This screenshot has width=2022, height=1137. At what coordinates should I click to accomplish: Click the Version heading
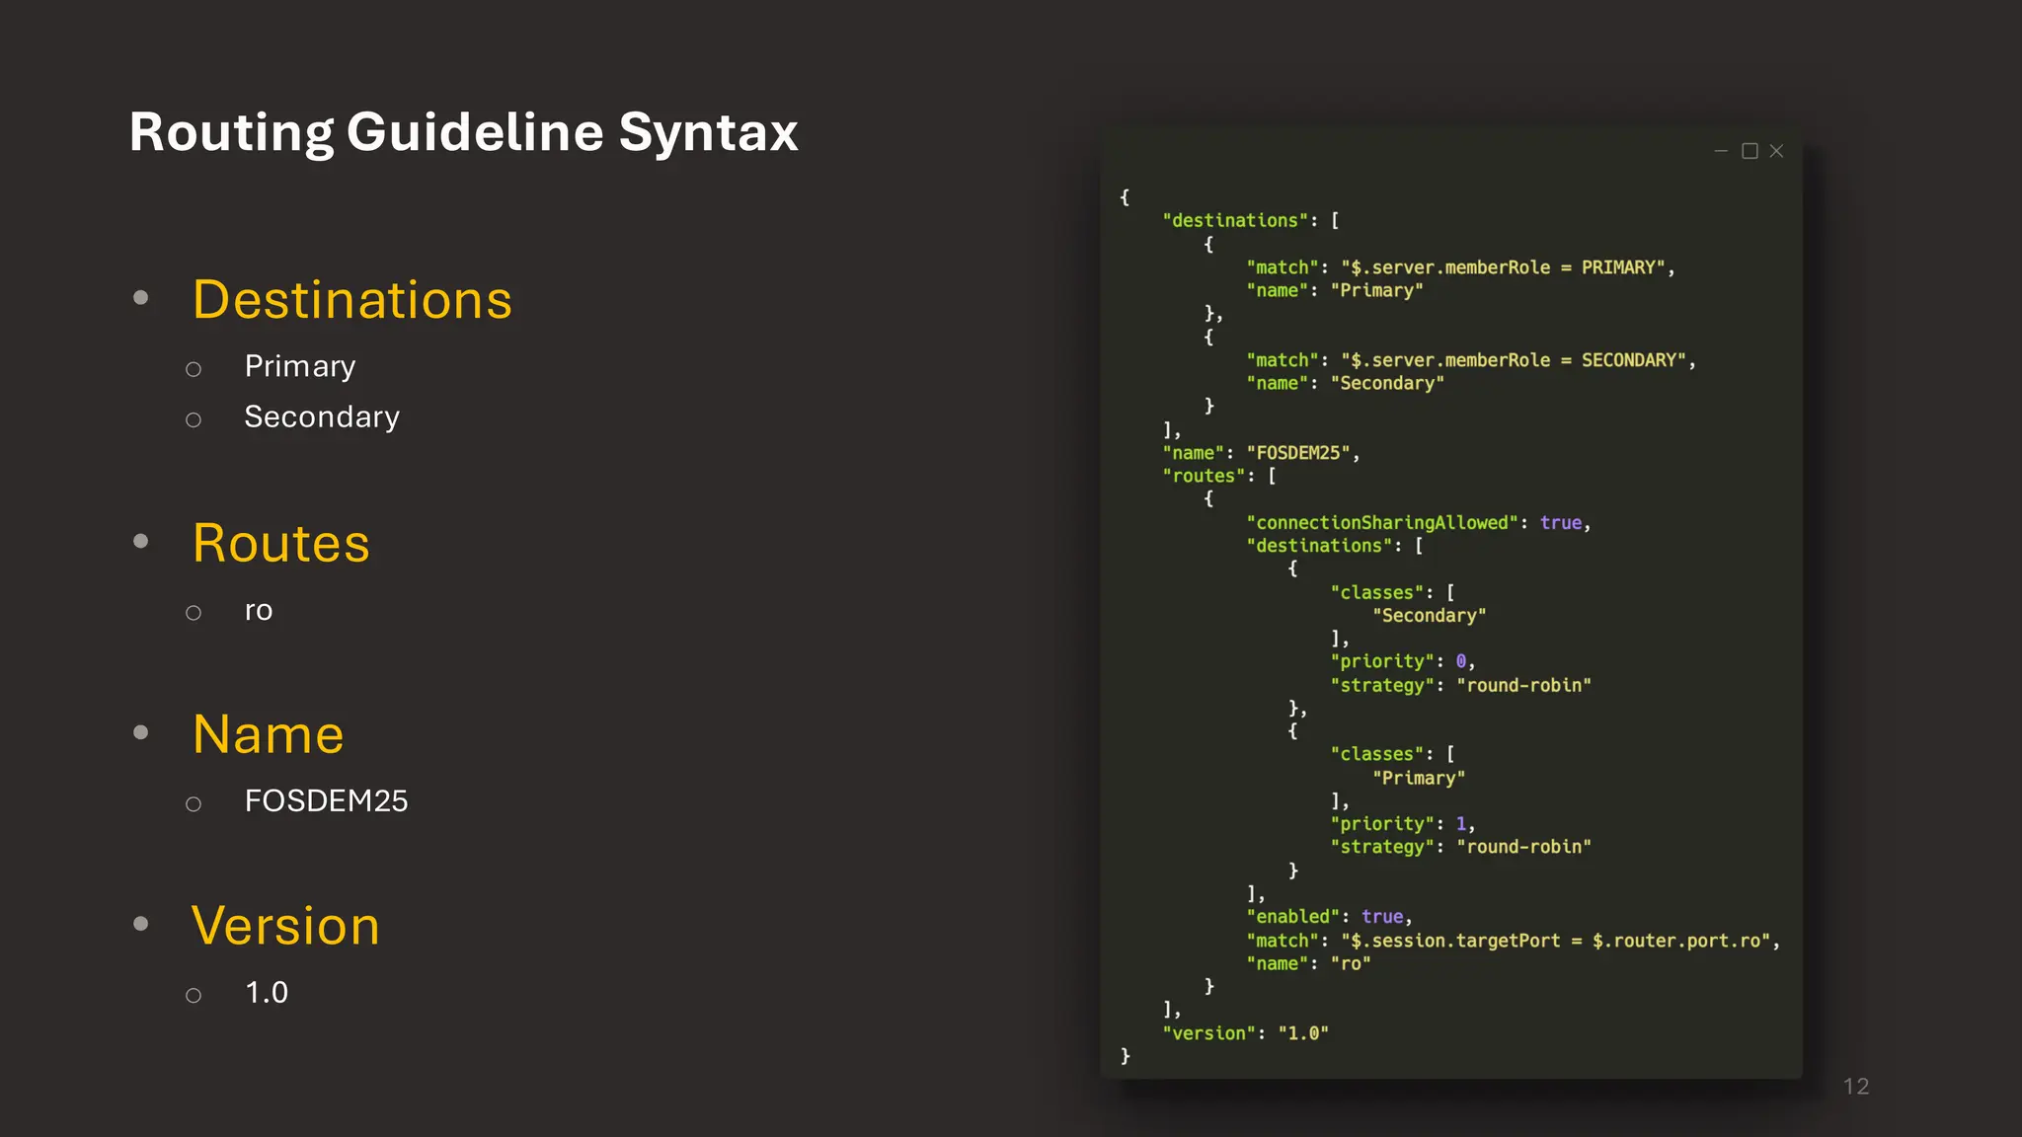coord(285,927)
